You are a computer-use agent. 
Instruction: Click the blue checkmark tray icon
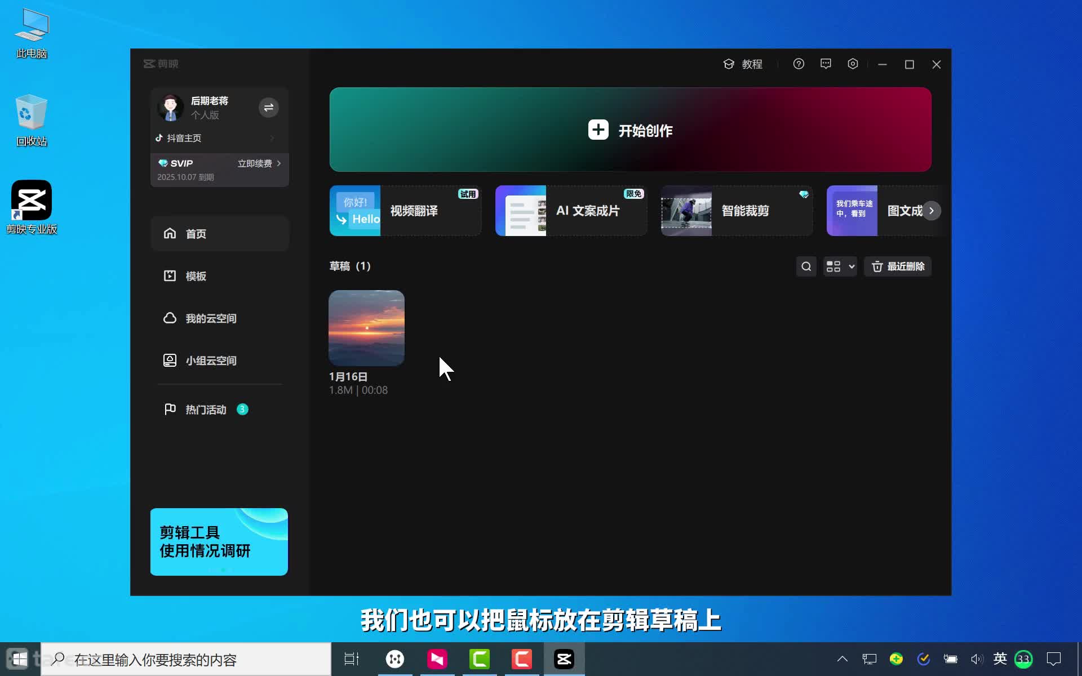924,659
